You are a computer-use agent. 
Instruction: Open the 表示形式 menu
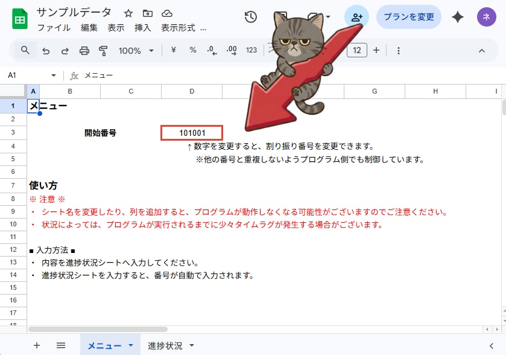[178, 28]
